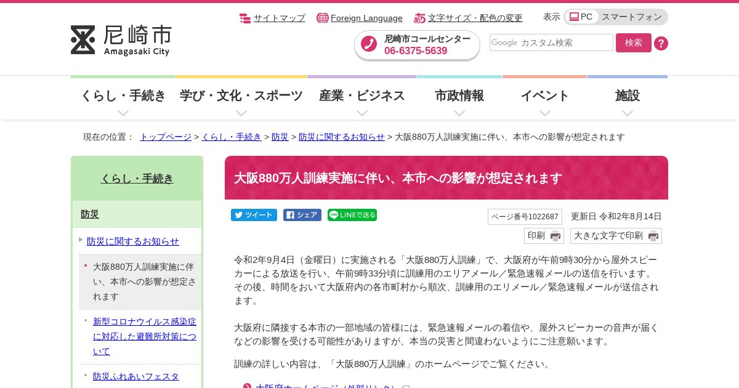739x388 pixels.
Task: Expand the くらし・手続き menu chevron
Action: tap(123, 113)
